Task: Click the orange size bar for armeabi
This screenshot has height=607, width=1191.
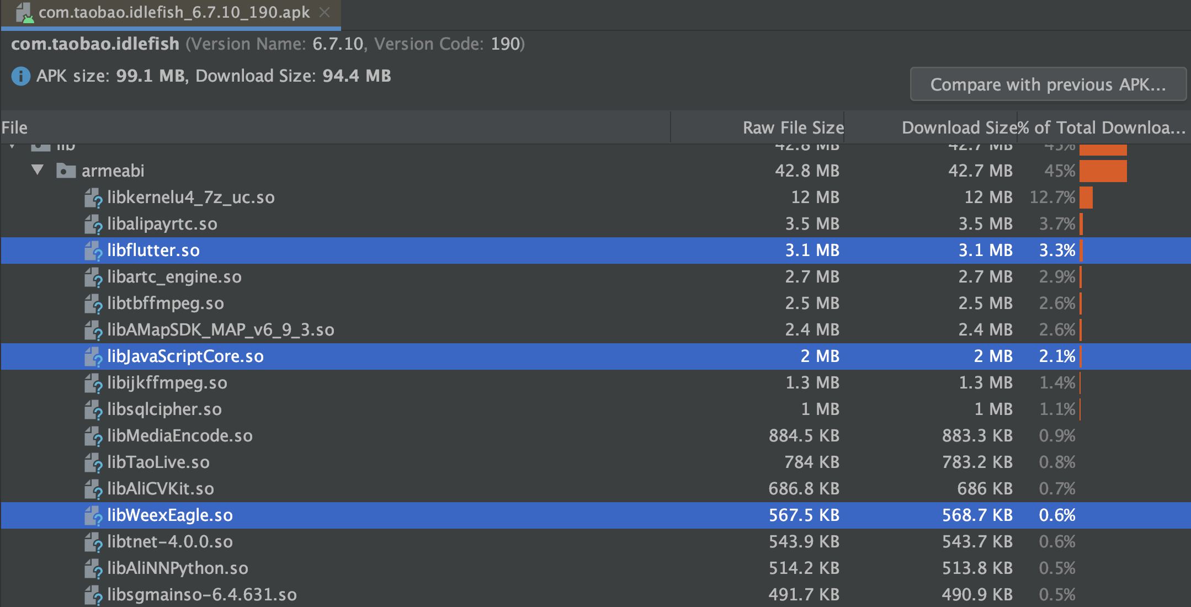Action: click(x=1103, y=171)
